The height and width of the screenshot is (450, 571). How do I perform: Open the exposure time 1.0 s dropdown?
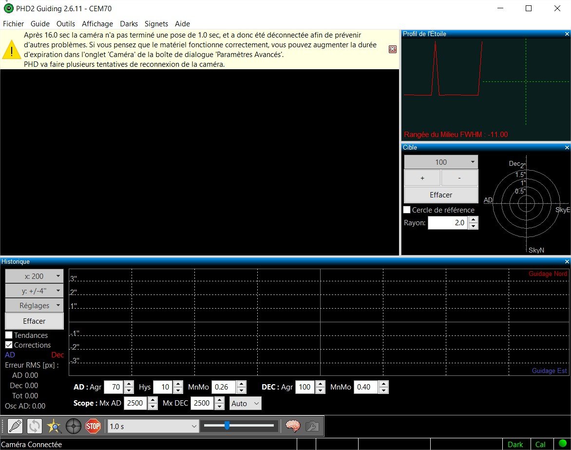(x=153, y=426)
